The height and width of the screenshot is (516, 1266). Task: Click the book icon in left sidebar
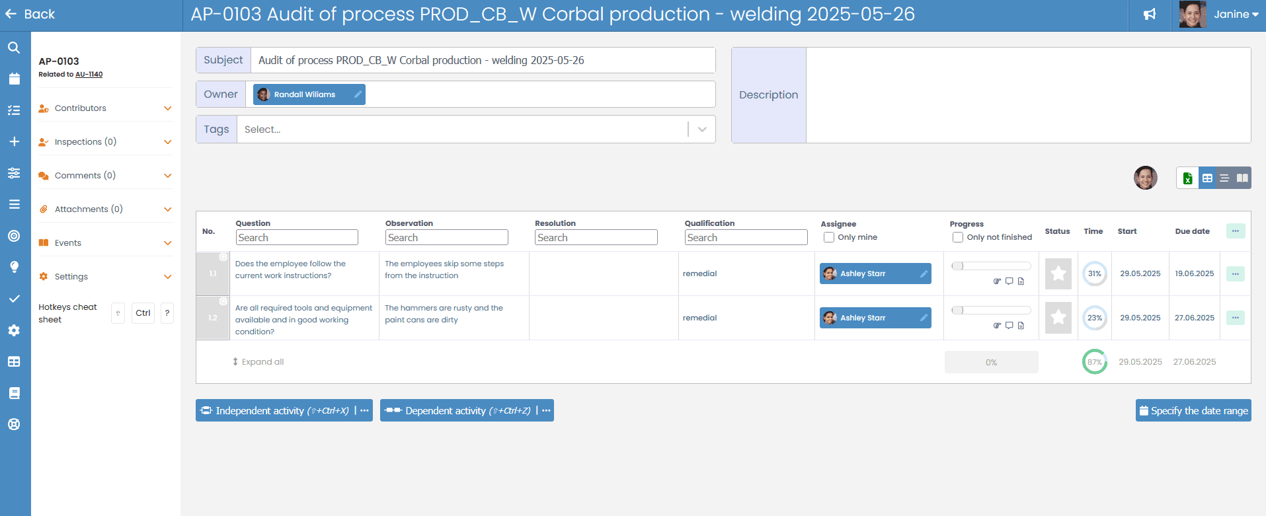(14, 393)
